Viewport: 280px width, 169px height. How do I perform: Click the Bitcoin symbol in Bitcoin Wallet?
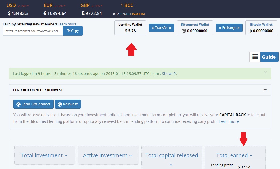click(x=251, y=31)
